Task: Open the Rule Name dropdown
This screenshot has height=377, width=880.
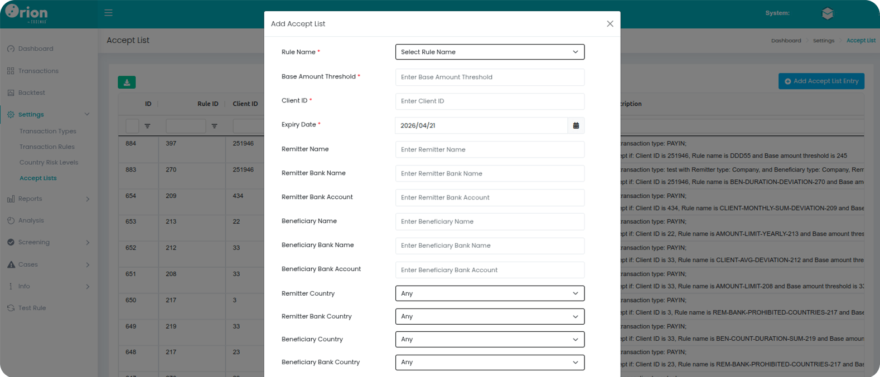Action: pos(489,52)
